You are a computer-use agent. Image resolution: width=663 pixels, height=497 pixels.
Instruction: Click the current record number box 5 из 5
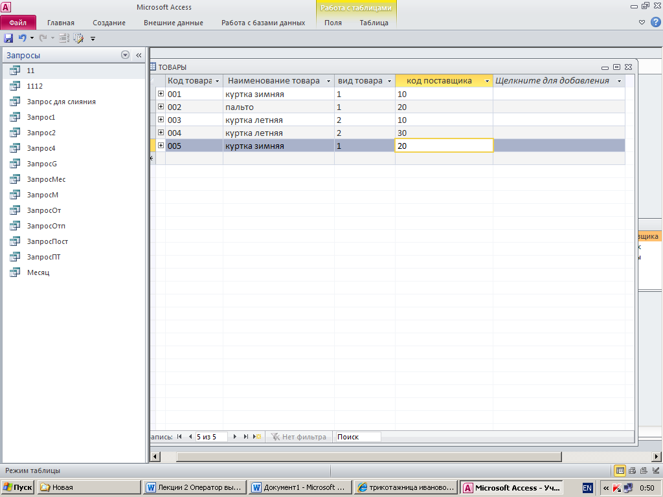click(x=212, y=437)
